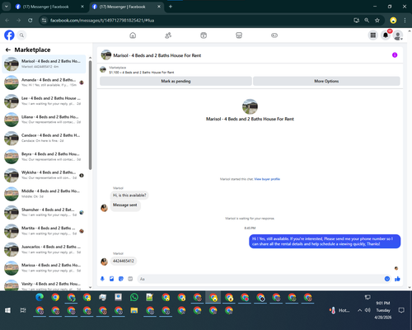Open emoji picker in message box
412x330 pixels.
[x=387, y=279]
